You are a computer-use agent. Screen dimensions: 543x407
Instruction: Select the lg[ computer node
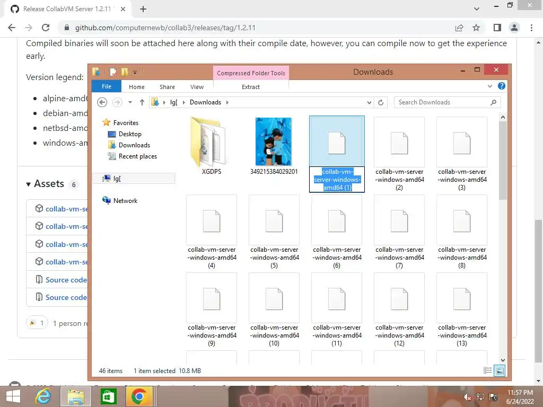pos(134,178)
